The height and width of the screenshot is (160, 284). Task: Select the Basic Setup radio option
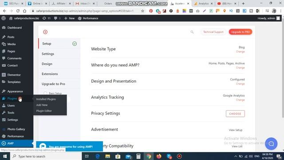[x=45, y=93]
